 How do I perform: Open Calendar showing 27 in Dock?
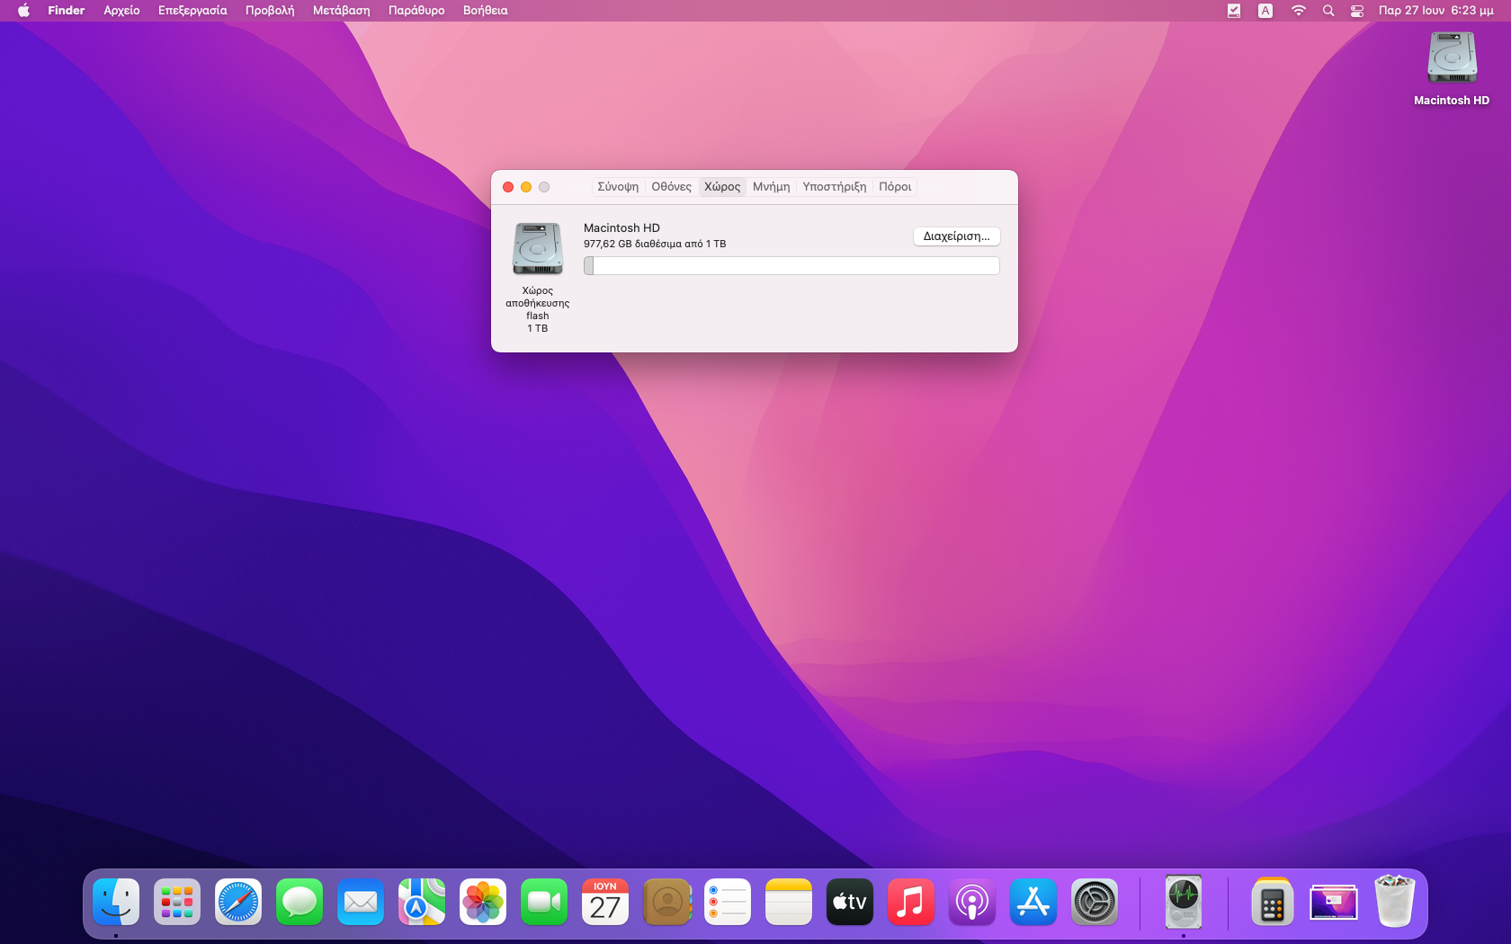(605, 902)
